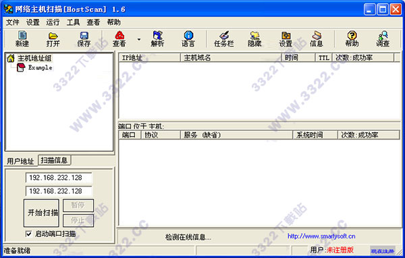
Task: Click the 协议 column header
Action: pos(161,135)
